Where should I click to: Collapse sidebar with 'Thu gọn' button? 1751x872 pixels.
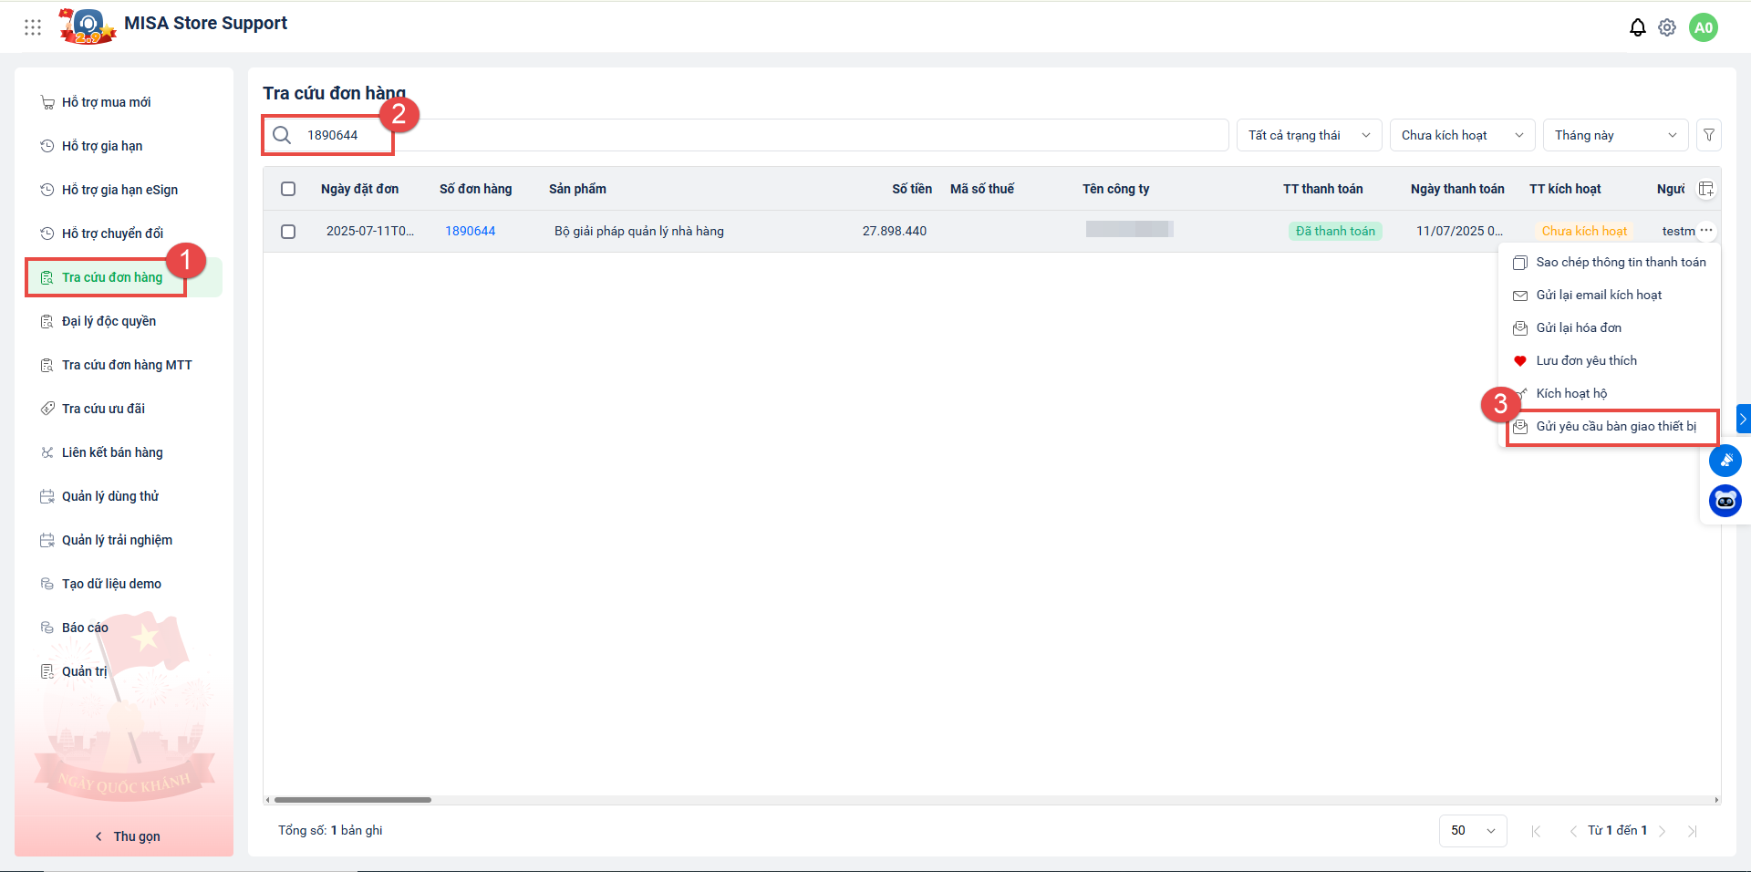point(128,836)
